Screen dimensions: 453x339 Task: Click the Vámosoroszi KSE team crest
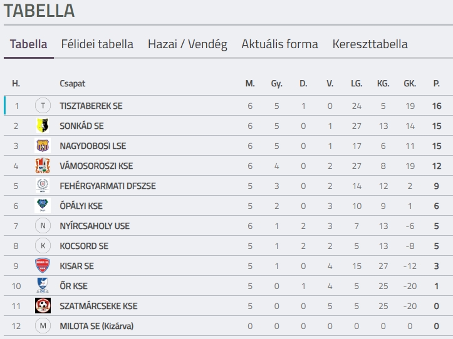point(43,166)
